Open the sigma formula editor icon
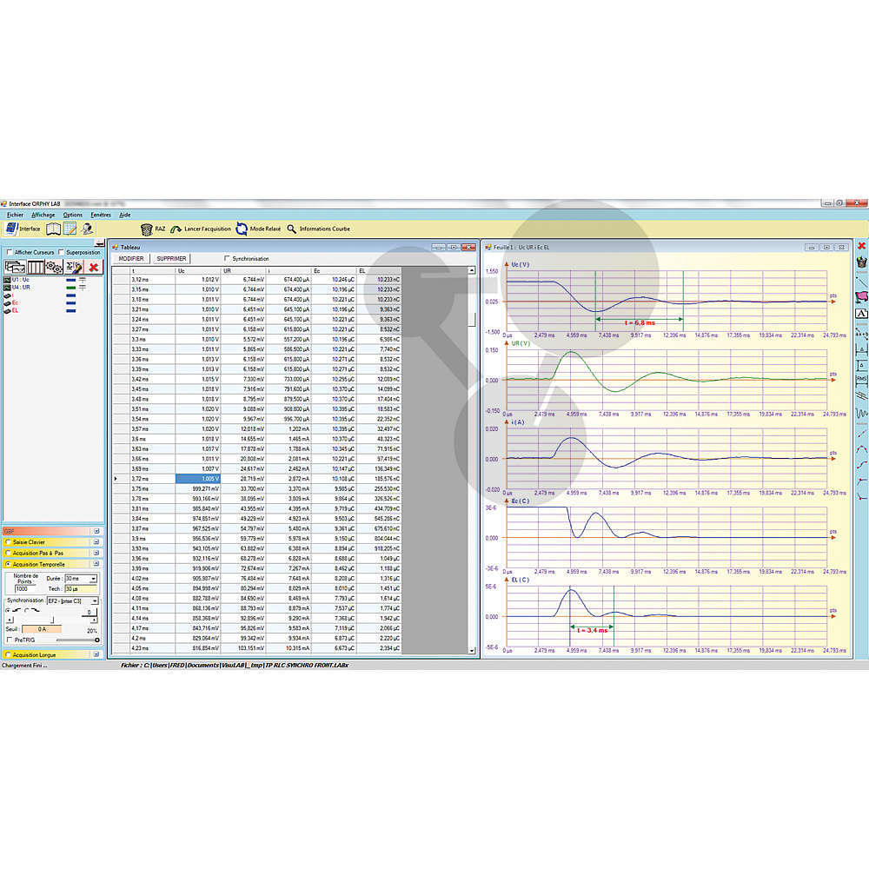The height and width of the screenshot is (869, 869). click(74, 267)
